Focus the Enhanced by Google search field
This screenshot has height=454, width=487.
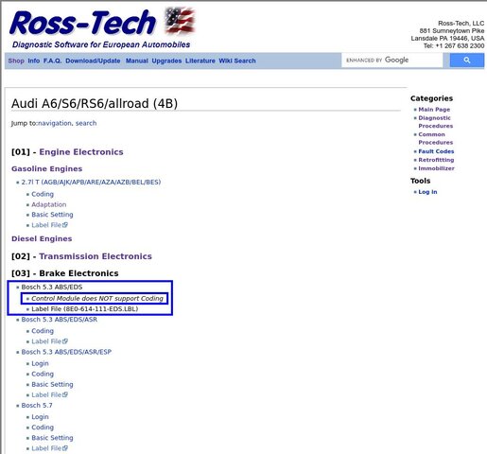coord(391,61)
